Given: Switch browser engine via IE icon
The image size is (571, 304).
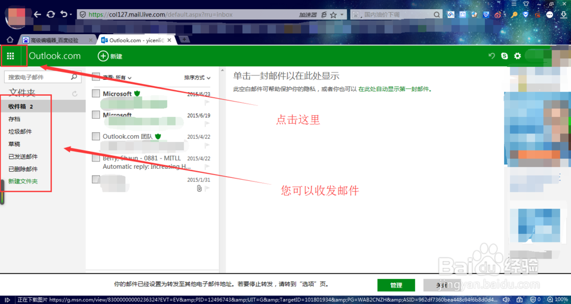Looking at the screenshot, I should pos(324,15).
